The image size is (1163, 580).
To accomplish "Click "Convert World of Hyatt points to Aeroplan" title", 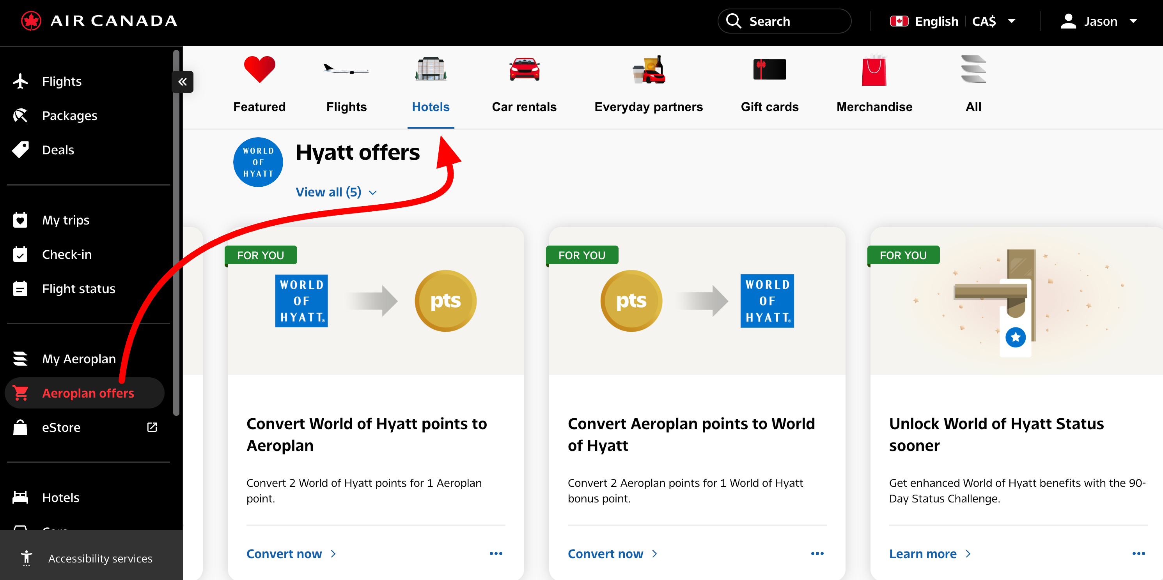I will 367,434.
